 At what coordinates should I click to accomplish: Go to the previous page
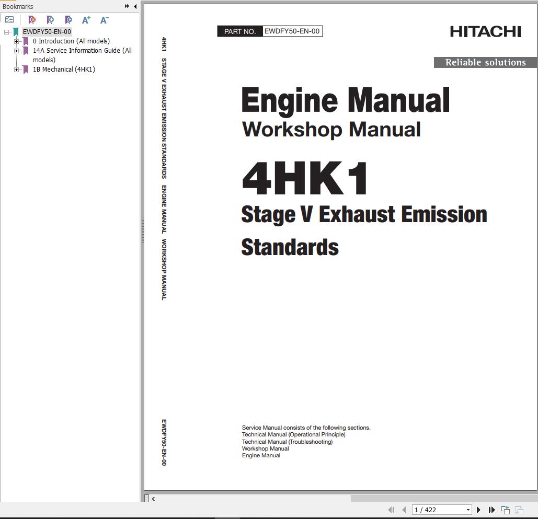404,510
